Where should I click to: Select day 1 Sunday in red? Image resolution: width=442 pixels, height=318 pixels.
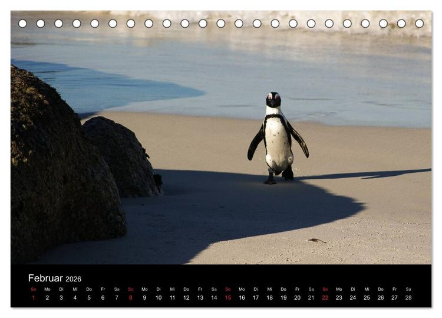34,297
